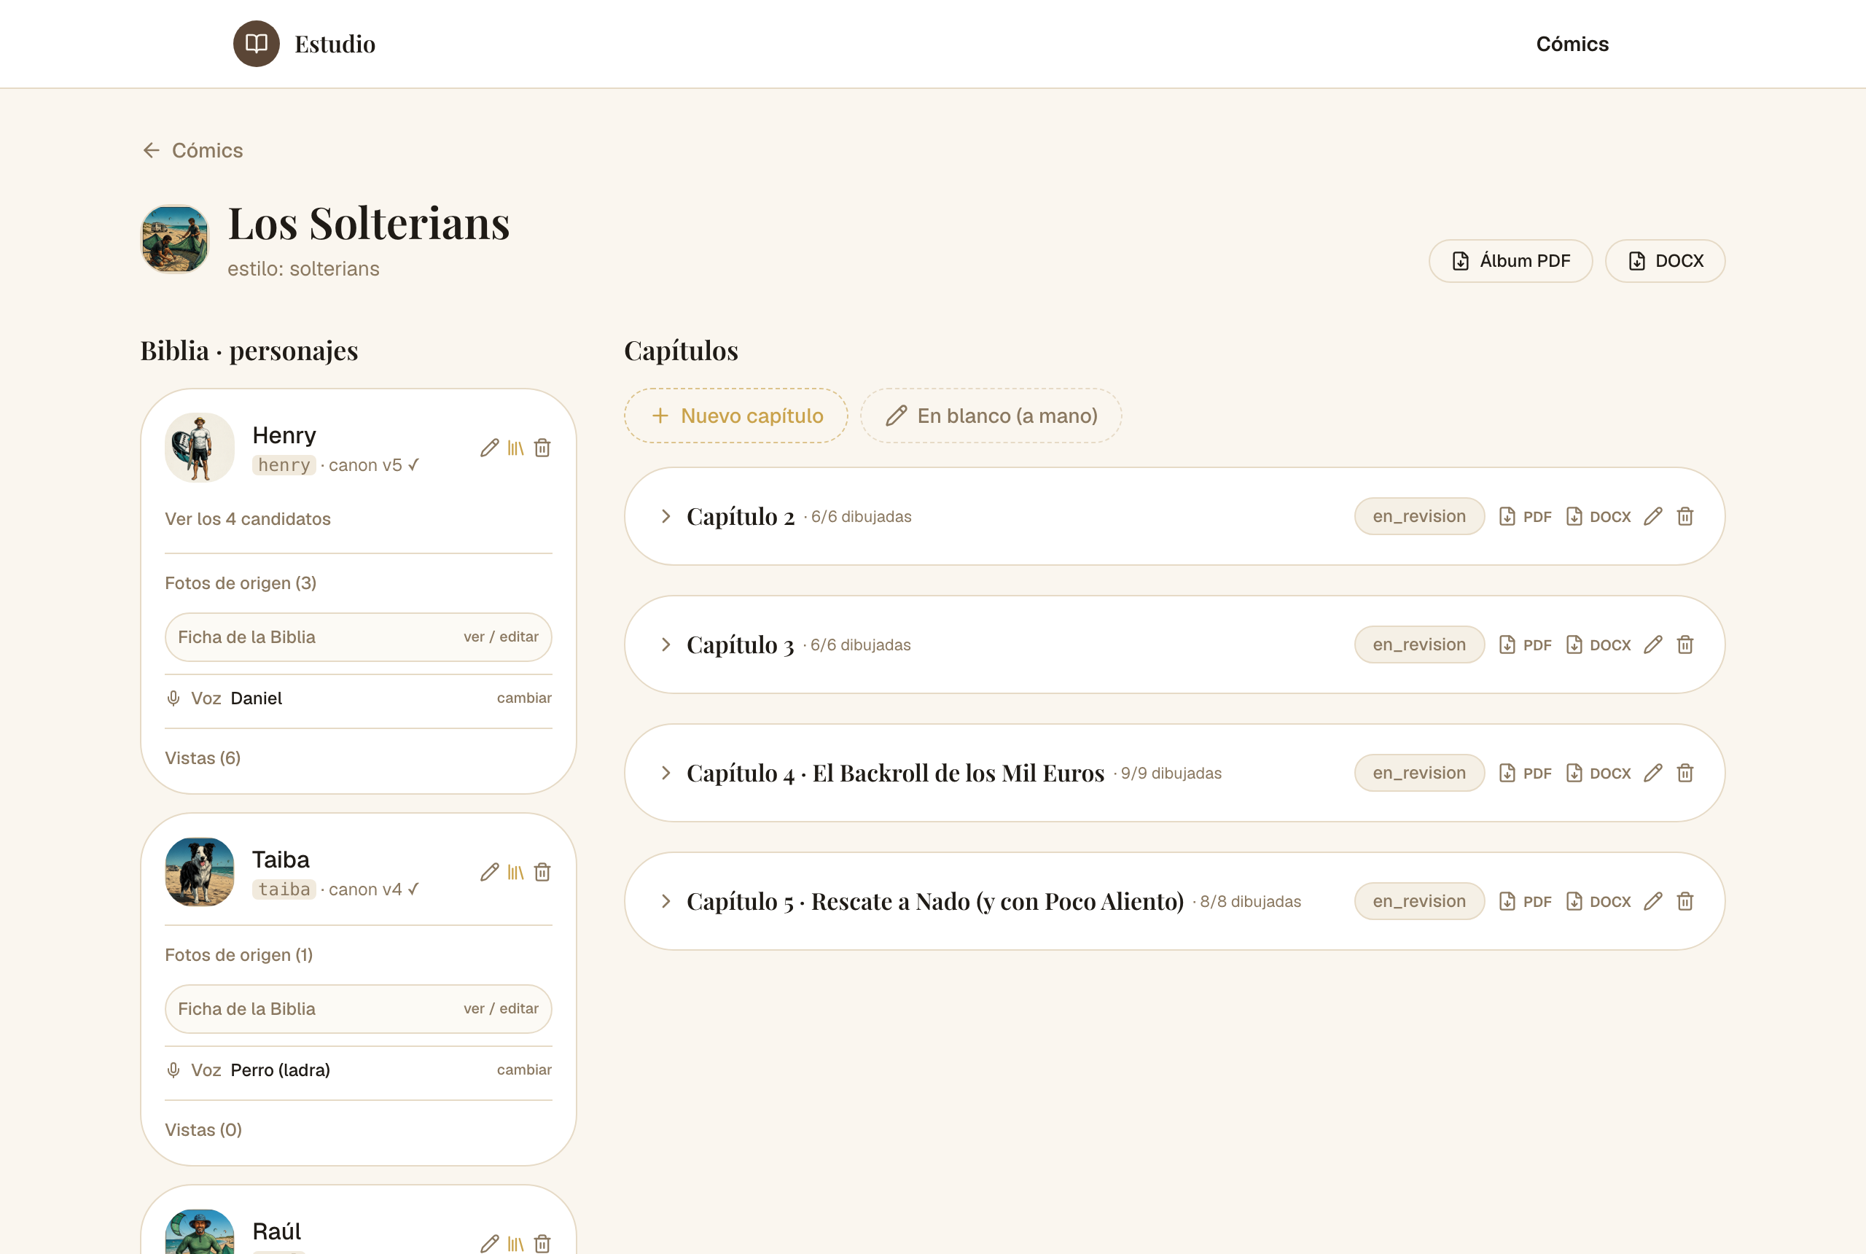Download Capítulo 3 as DOCX
The height and width of the screenshot is (1254, 1866).
(x=1598, y=644)
